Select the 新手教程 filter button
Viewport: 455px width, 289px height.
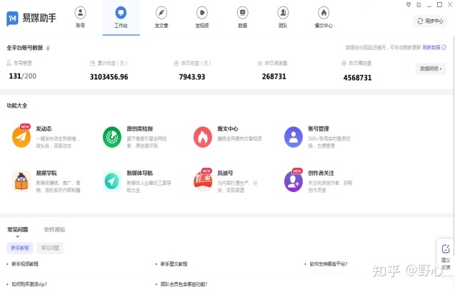point(20,248)
